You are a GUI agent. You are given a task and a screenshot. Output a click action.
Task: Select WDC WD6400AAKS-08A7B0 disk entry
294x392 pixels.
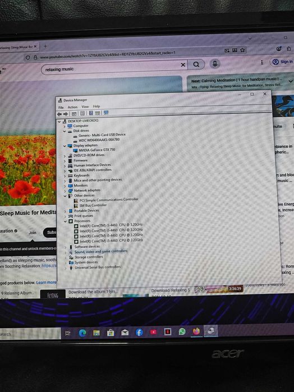[x=99, y=140]
